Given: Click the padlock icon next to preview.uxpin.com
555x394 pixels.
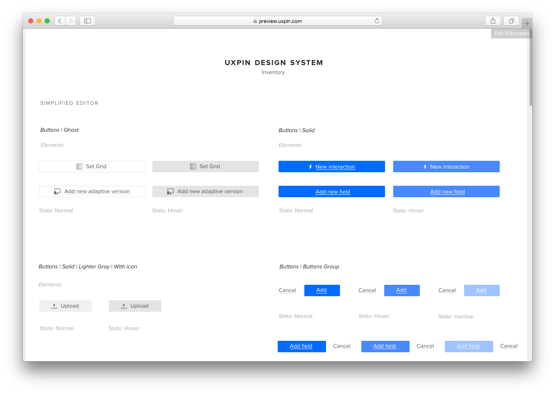Looking at the screenshot, I should [254, 21].
